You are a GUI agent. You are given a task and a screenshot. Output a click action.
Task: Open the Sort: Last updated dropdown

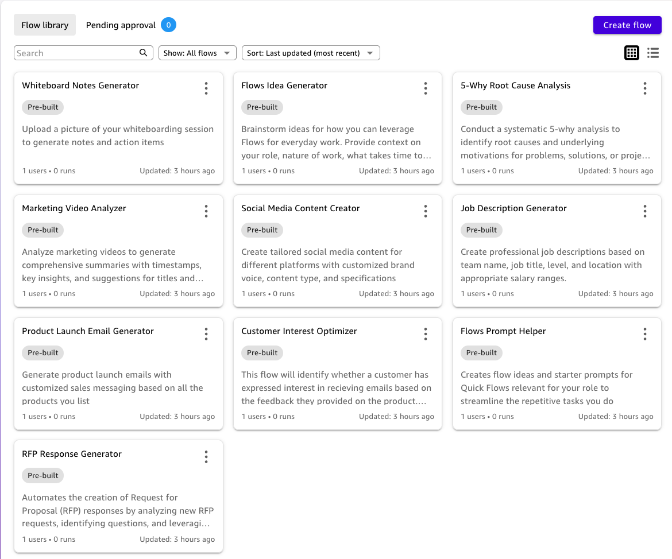coord(311,53)
